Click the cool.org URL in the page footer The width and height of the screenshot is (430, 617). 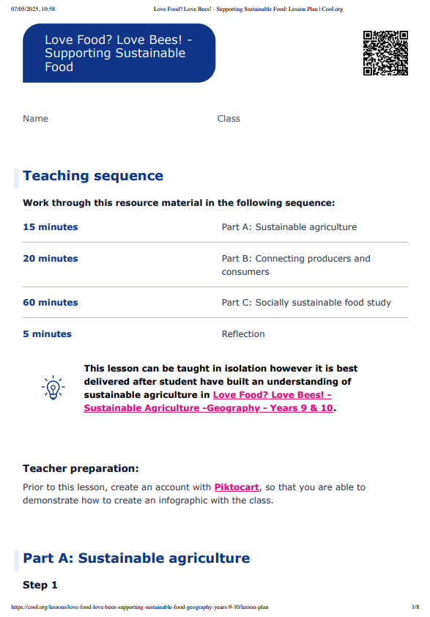click(140, 607)
